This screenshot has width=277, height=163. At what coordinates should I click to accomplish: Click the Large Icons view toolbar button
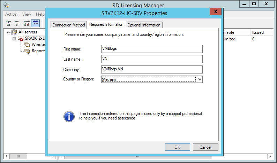pyautogui.click(x=9, y=23)
